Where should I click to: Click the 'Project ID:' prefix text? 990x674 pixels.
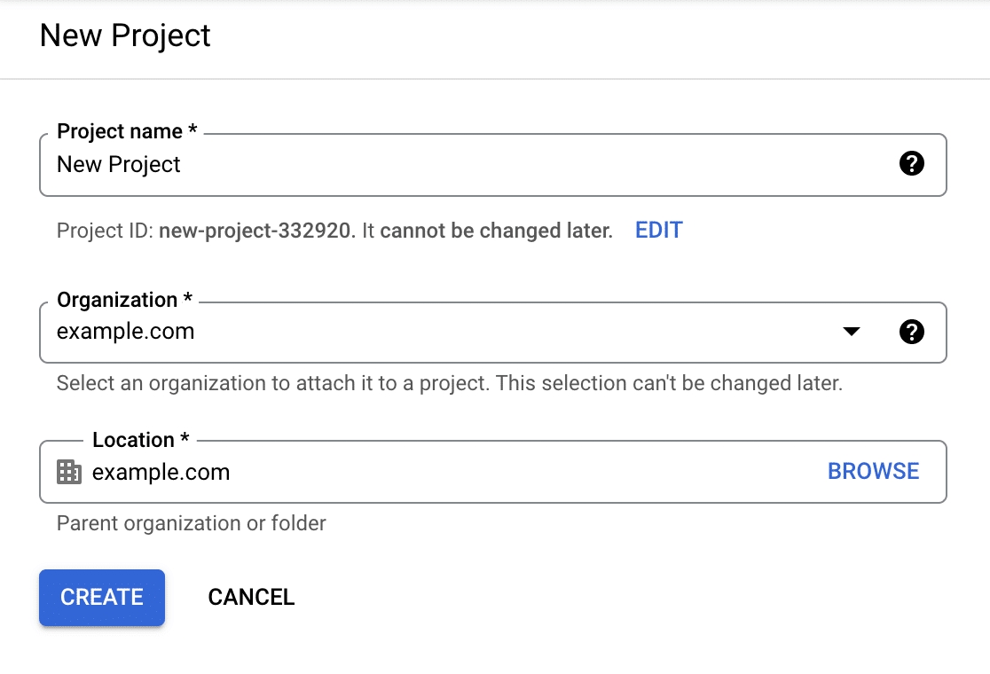tap(106, 231)
